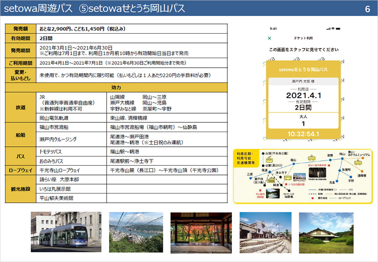The width and height of the screenshot is (378, 262).
Task: Click the dark interior photo on the map
Action: [x=318, y=172]
